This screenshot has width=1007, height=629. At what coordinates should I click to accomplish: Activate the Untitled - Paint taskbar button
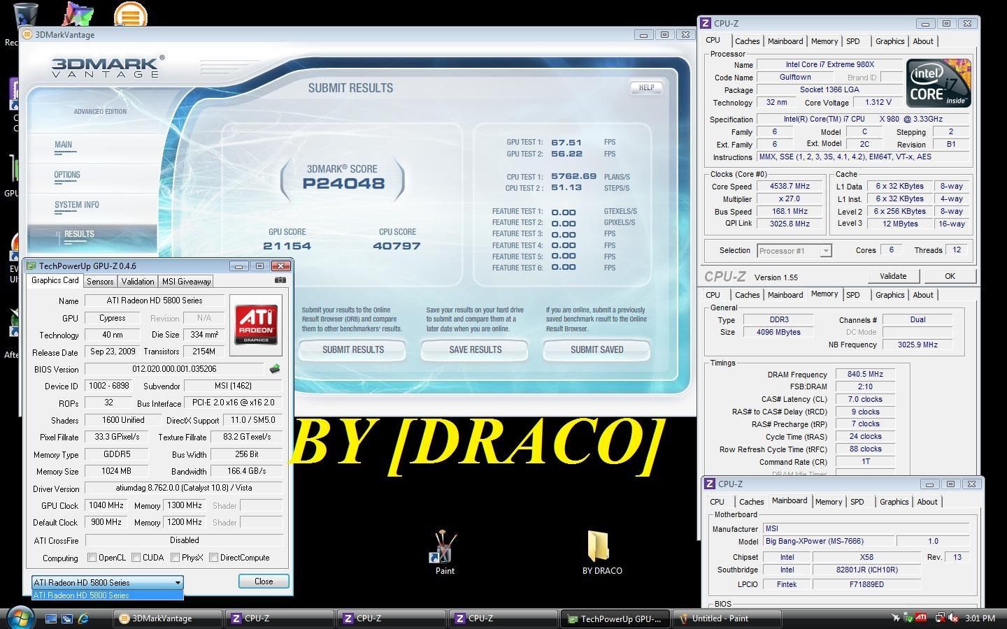click(x=727, y=619)
